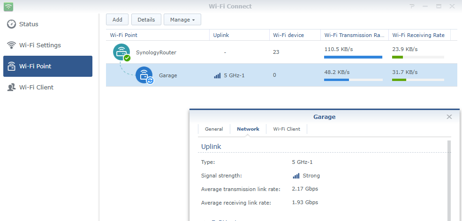Click the sync badge on Garage icon
Viewport: 462px width, 221px height.
[x=150, y=81]
